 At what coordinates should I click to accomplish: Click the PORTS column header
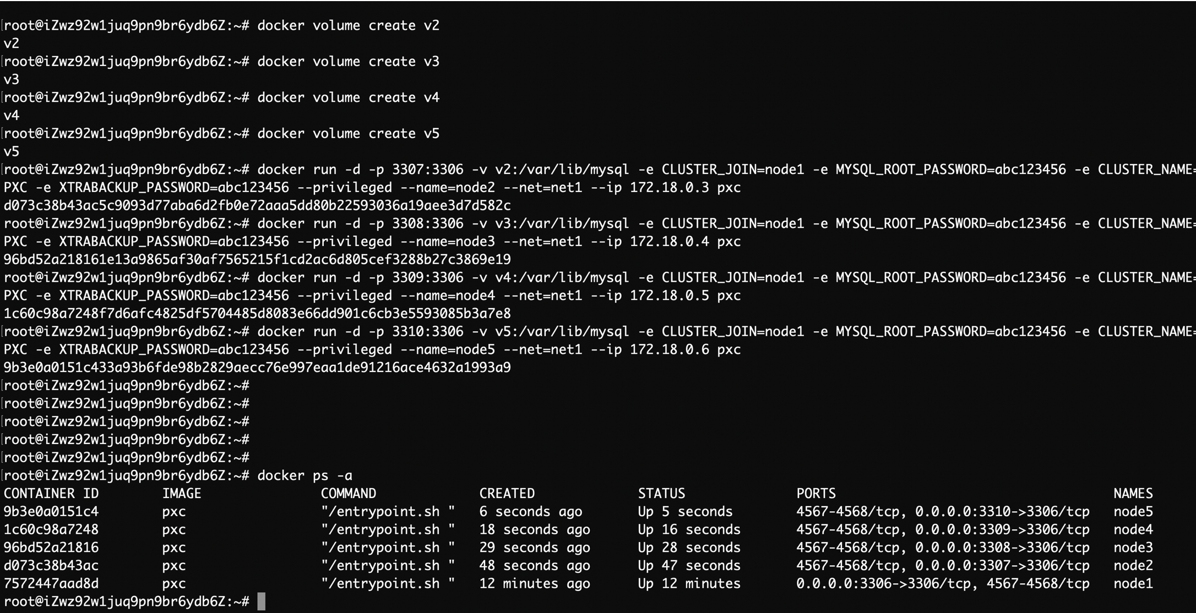(816, 493)
